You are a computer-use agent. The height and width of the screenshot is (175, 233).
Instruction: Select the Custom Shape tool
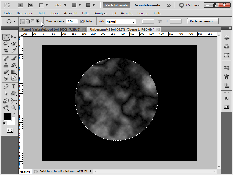point(14,93)
